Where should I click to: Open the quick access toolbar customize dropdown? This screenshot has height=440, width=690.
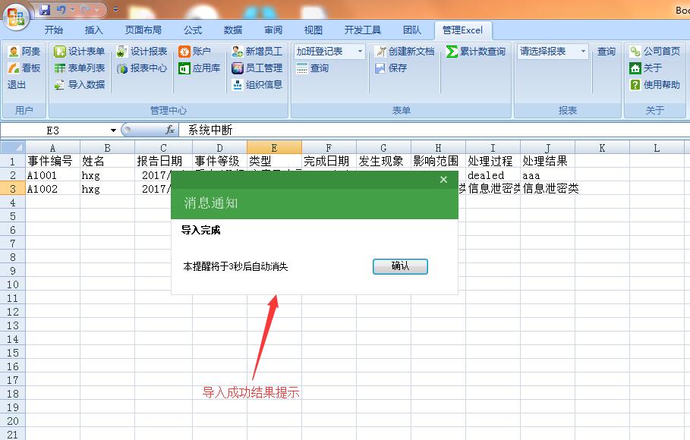pos(115,9)
